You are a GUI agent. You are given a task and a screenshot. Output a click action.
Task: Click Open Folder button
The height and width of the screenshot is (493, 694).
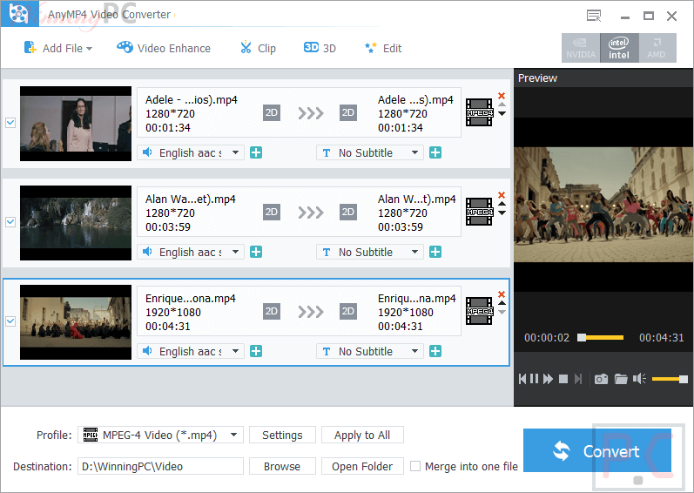[362, 466]
